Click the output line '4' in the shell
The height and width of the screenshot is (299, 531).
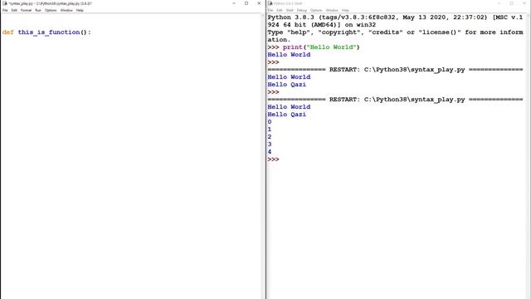270,151
